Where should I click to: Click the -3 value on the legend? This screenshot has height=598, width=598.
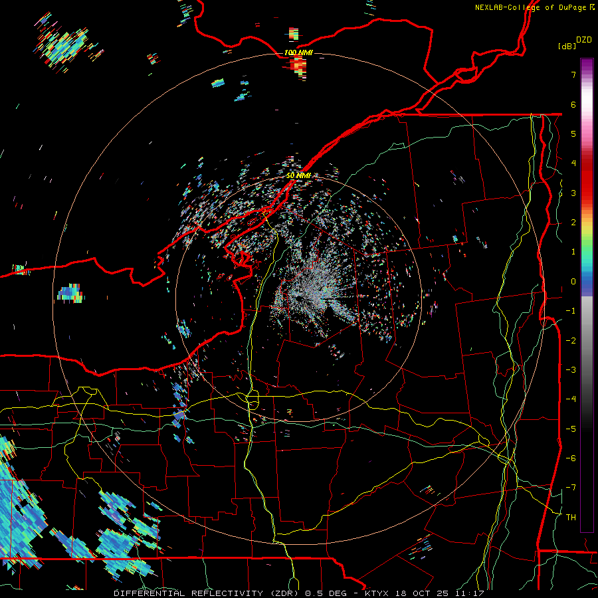(x=571, y=370)
